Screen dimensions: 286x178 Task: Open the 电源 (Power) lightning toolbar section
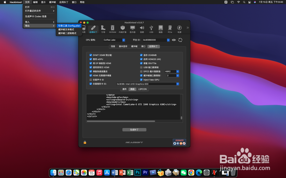pos(179,29)
